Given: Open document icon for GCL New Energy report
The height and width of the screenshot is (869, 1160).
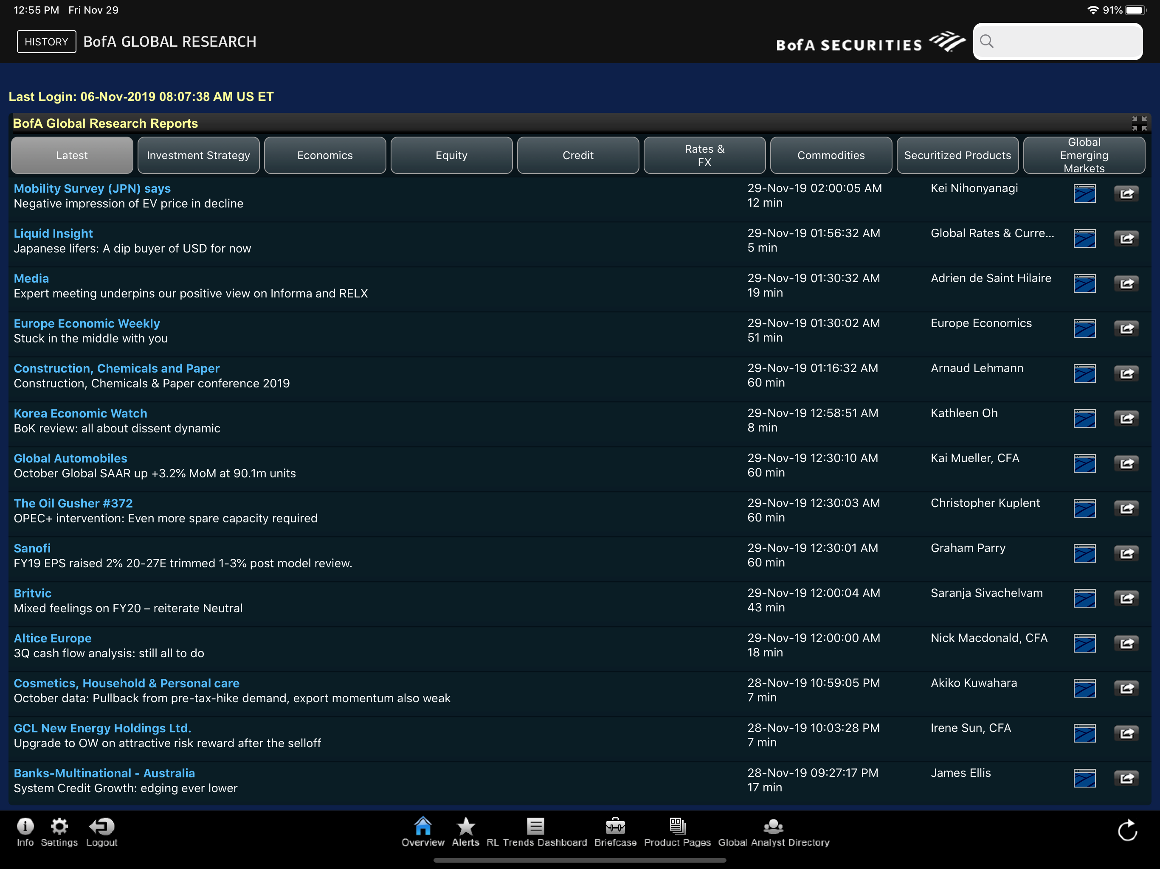Looking at the screenshot, I should point(1084,734).
